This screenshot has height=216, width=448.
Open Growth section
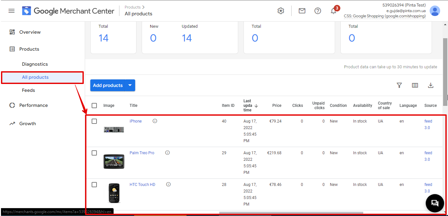pyautogui.click(x=27, y=124)
